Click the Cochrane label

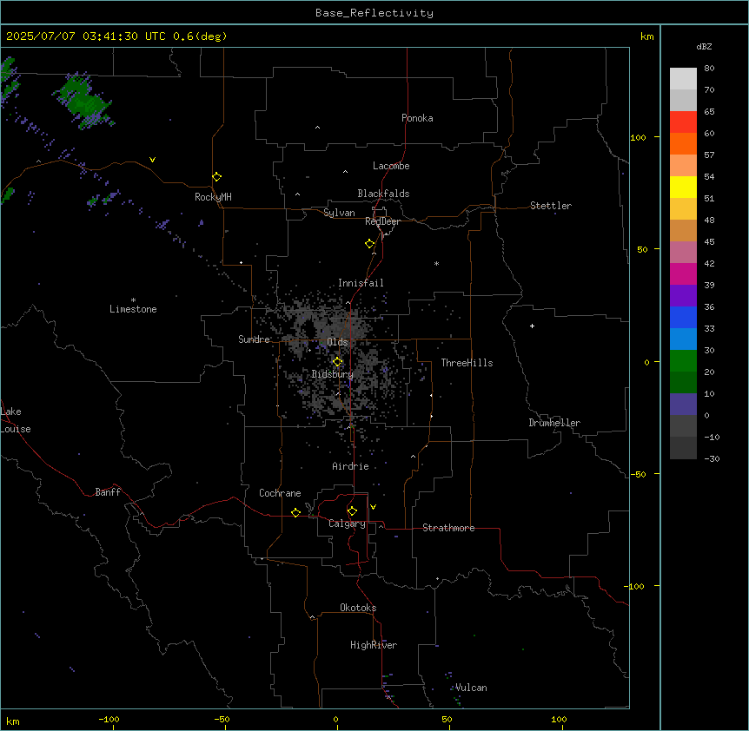coord(280,493)
